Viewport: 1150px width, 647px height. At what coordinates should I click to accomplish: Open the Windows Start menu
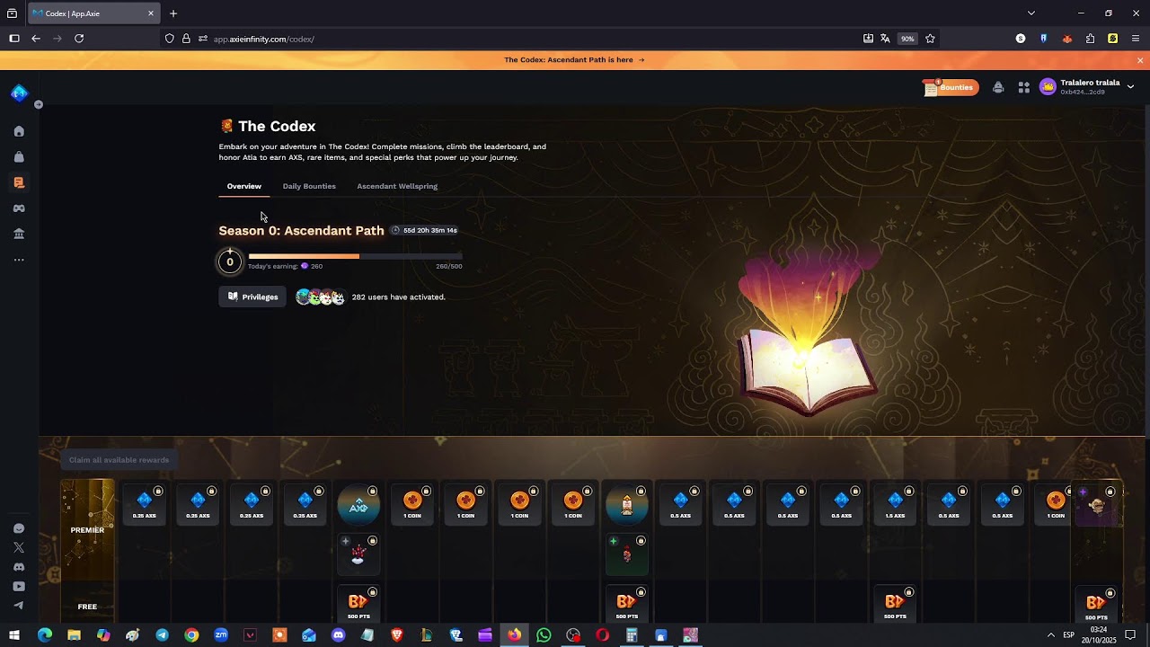tap(14, 635)
